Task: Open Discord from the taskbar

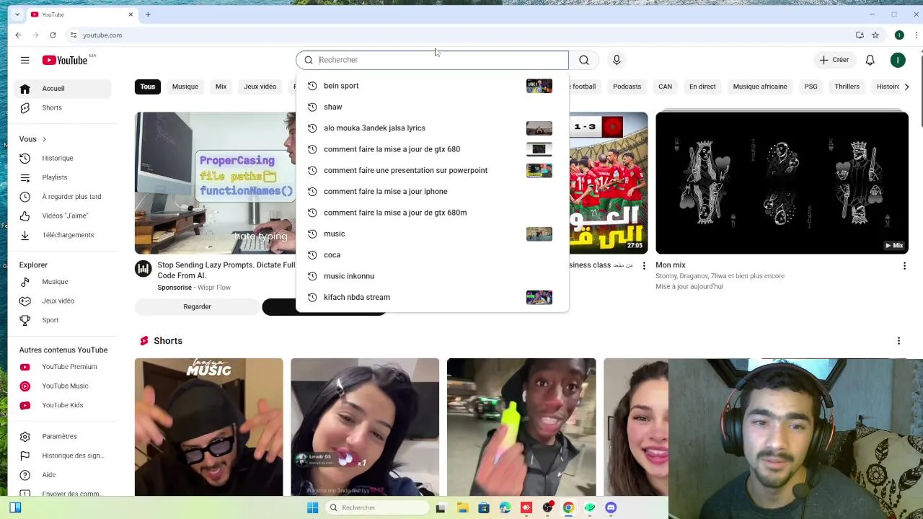Action: point(611,507)
